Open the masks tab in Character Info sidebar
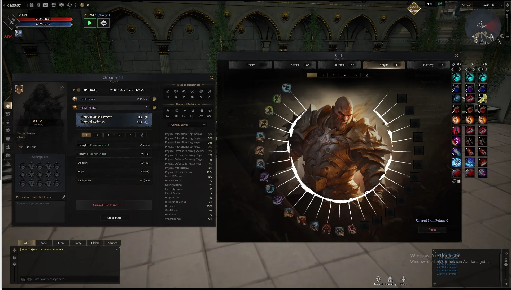The width and height of the screenshot is (511, 290). point(8,155)
